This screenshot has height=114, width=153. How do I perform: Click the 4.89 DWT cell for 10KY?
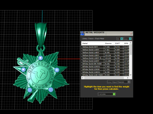point(119,50)
